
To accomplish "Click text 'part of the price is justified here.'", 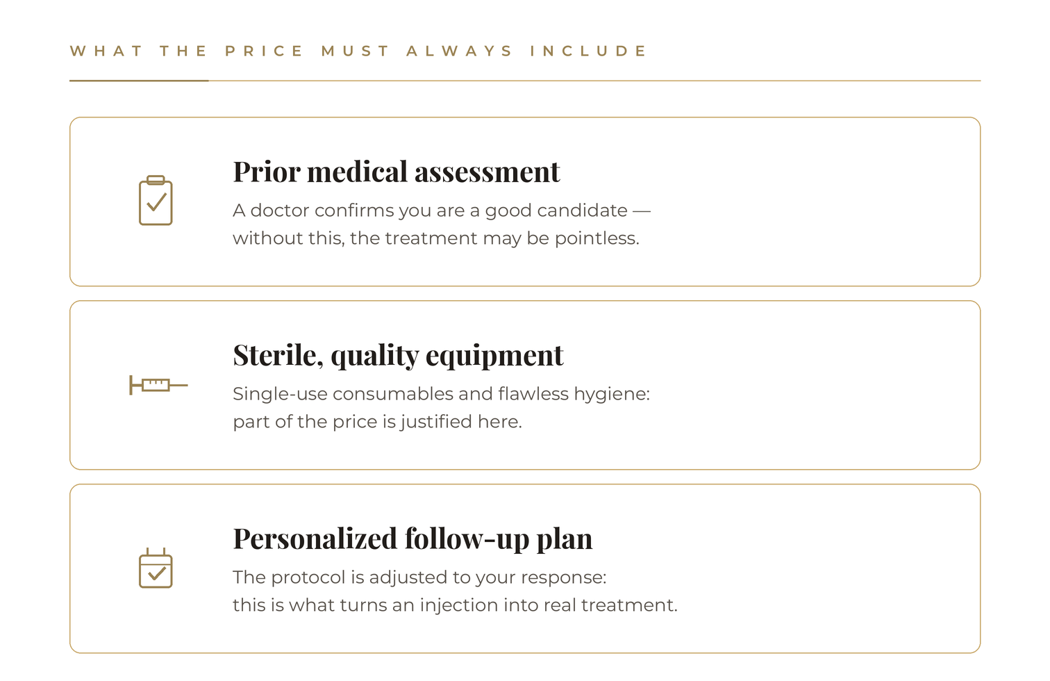I will click(x=377, y=421).
